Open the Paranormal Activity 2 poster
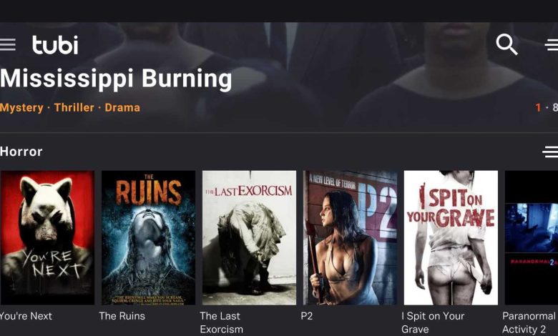 [532, 237]
